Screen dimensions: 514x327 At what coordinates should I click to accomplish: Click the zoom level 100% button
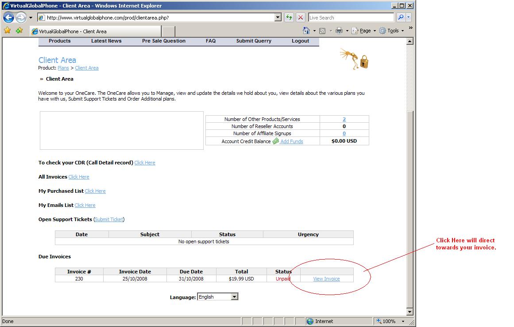click(x=386, y=321)
